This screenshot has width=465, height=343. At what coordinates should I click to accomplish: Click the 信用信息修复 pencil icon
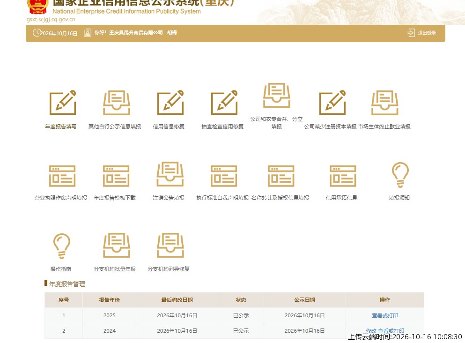[170, 102]
